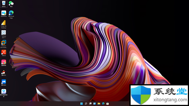Open File Explorer from taskbar
This screenshot has height=106, width=189.
click(x=99, y=104)
